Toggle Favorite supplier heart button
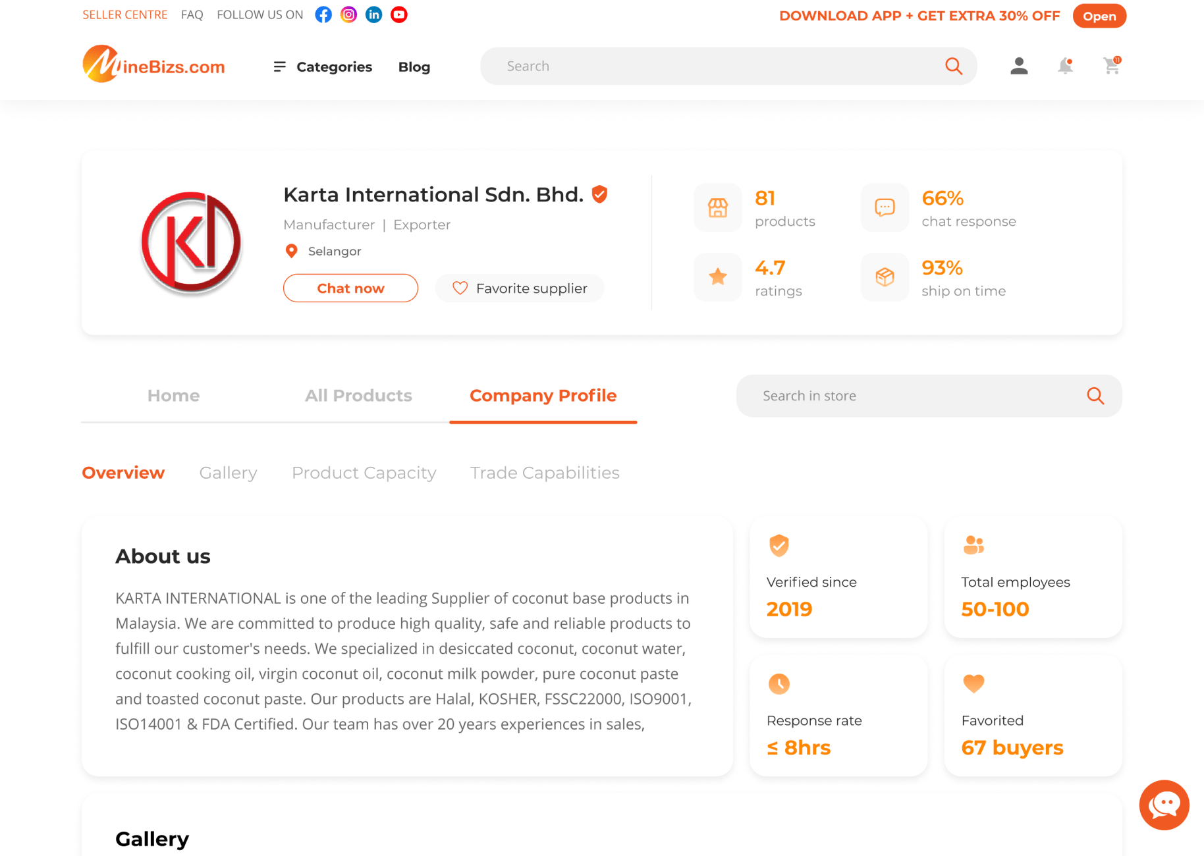Screen dimensions: 1204x856 pyautogui.click(x=520, y=288)
